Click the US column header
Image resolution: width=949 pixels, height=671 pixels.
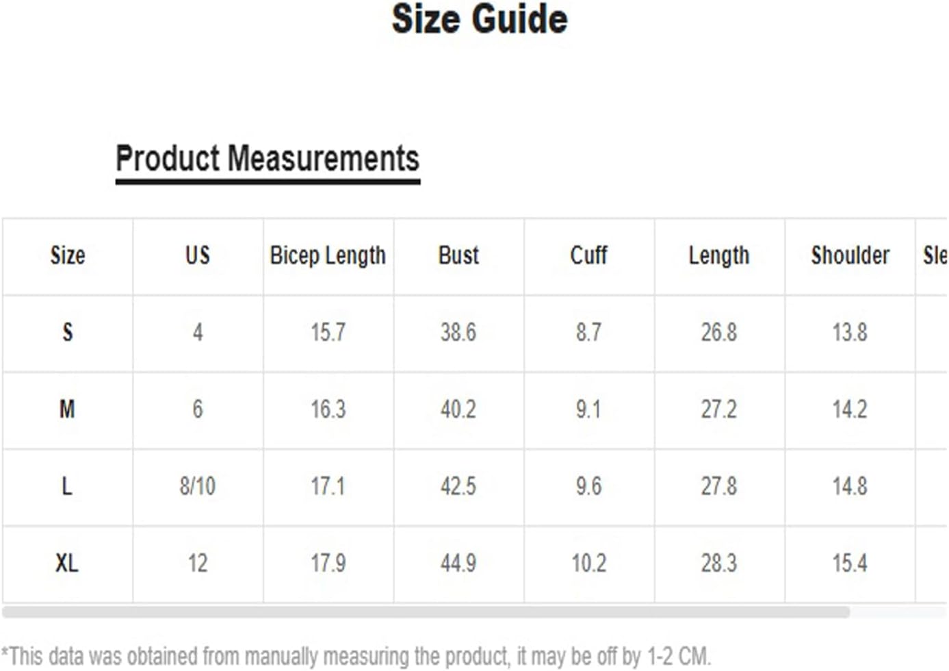(x=198, y=256)
